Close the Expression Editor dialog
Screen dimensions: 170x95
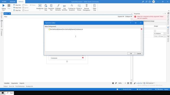coord(141,23)
